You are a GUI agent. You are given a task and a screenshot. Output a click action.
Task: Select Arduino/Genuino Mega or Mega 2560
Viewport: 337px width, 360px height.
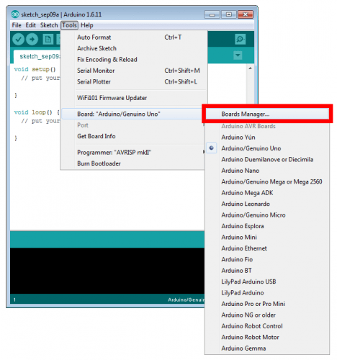(x=267, y=181)
